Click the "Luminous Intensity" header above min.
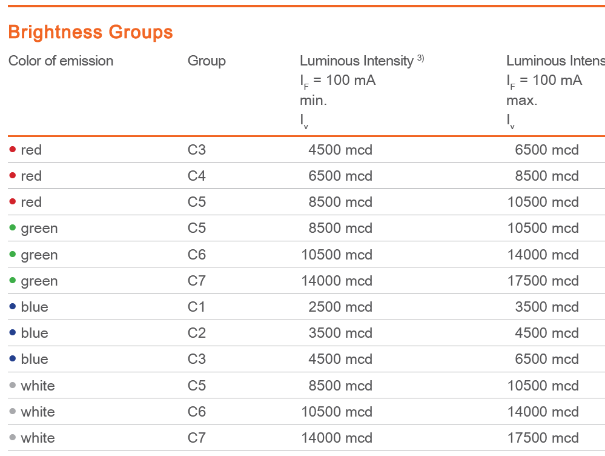 point(357,61)
